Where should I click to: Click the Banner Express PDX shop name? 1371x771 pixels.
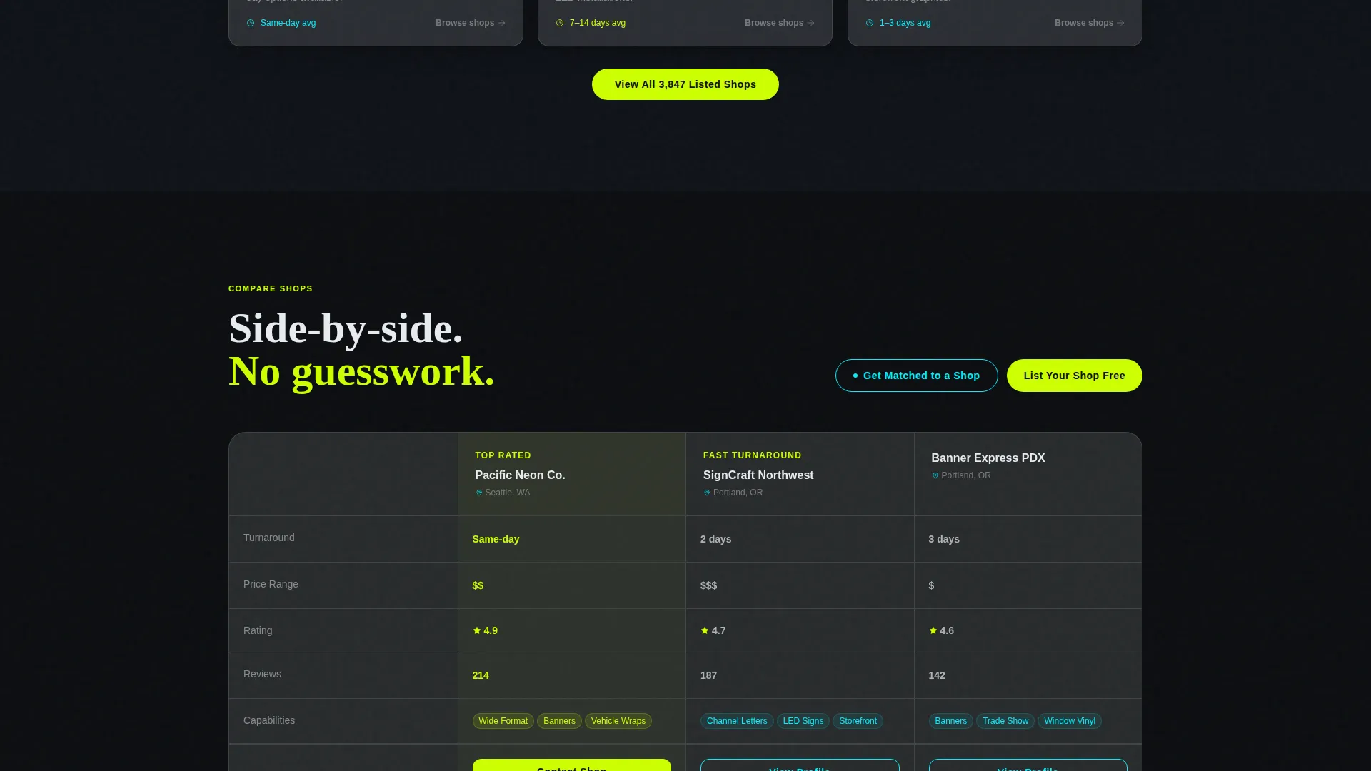tap(988, 458)
